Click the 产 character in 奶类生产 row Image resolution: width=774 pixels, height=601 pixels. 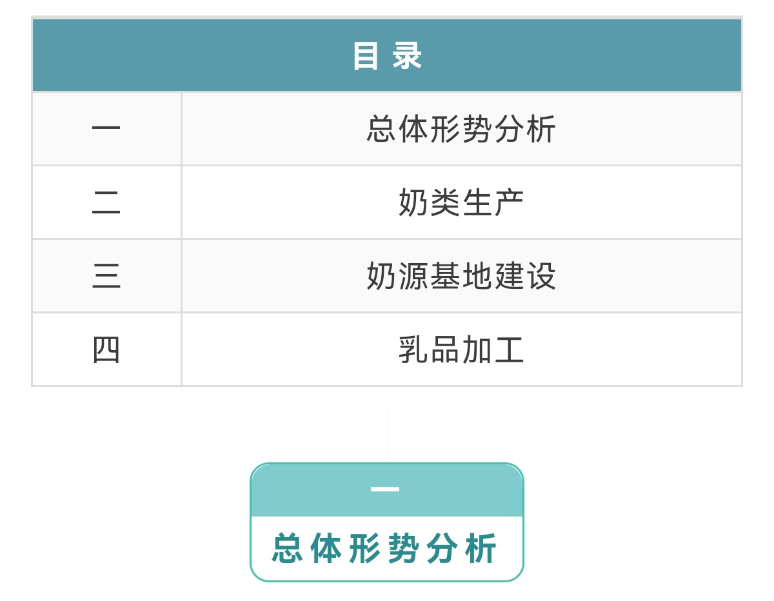(509, 202)
